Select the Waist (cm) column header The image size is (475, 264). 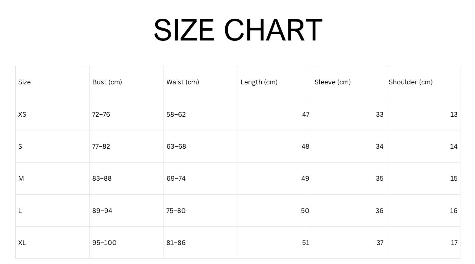click(183, 82)
